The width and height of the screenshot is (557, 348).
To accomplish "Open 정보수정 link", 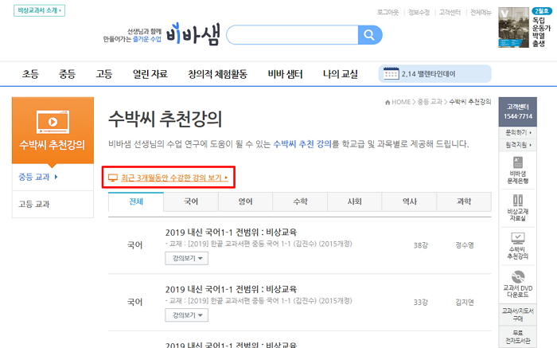I will point(419,13).
